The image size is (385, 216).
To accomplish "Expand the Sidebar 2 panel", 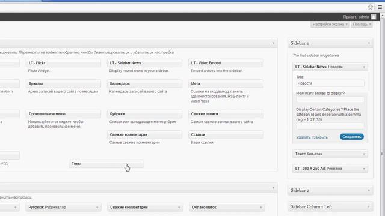I will (369, 191).
